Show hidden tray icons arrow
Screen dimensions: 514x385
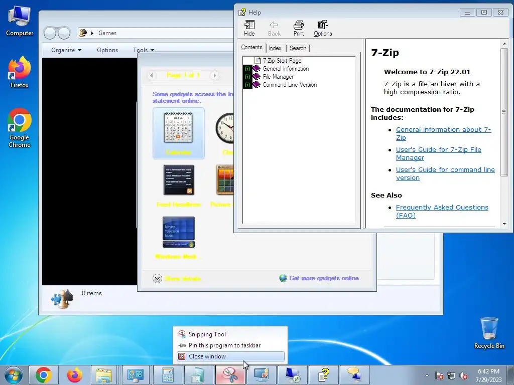click(427, 375)
